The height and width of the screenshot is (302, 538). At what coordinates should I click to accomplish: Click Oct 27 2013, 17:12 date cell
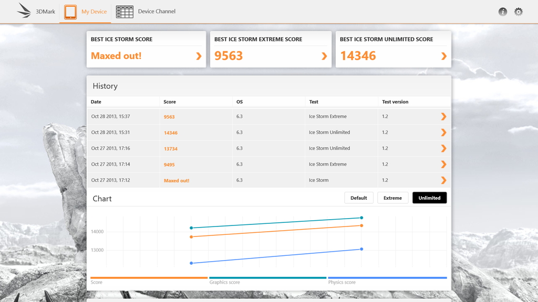click(x=110, y=180)
